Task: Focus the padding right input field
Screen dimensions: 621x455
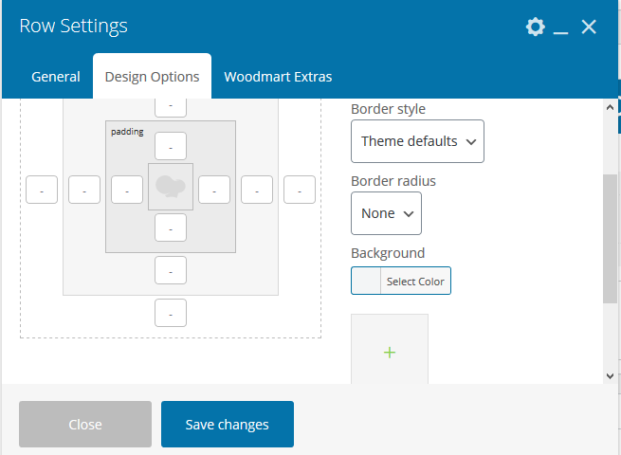Action: point(214,190)
